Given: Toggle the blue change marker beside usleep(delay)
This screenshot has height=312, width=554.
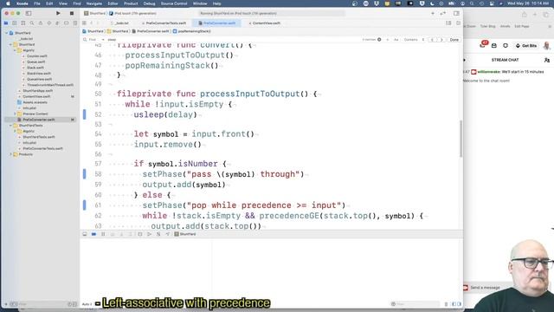Looking at the screenshot, I should coord(85,114).
